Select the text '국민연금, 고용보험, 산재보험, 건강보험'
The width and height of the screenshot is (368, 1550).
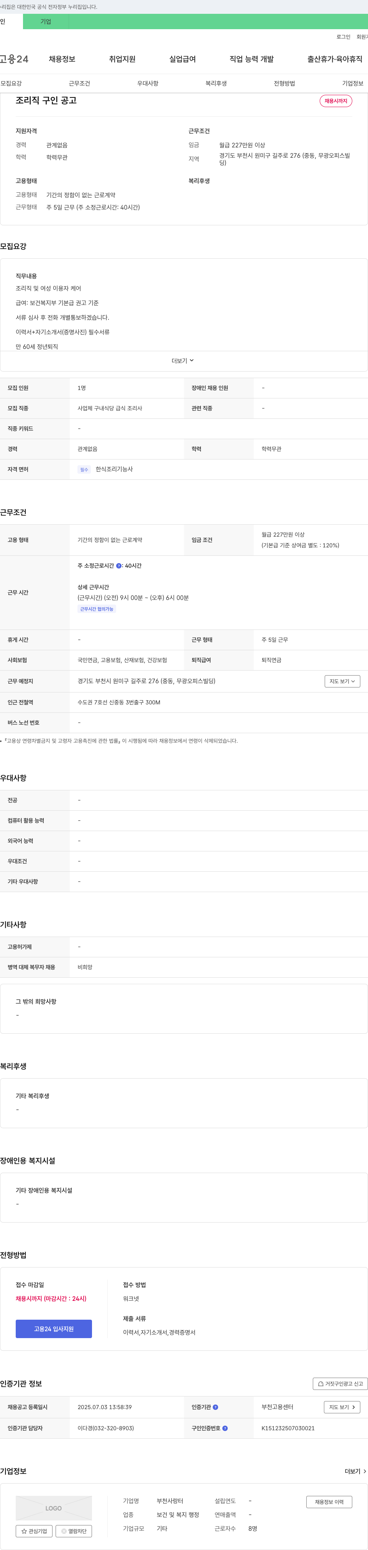point(123,660)
